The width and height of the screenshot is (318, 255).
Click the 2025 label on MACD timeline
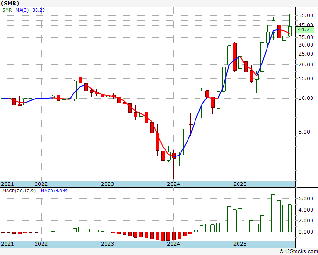click(x=240, y=244)
